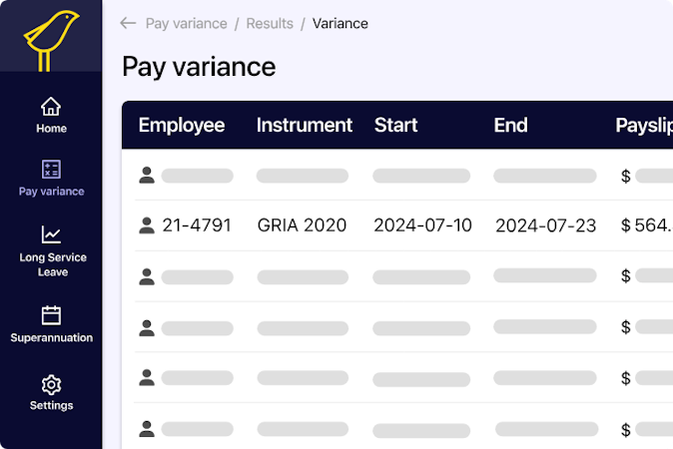This screenshot has width=673, height=449.
Task: Sort by the Start column header
Action: tap(394, 125)
